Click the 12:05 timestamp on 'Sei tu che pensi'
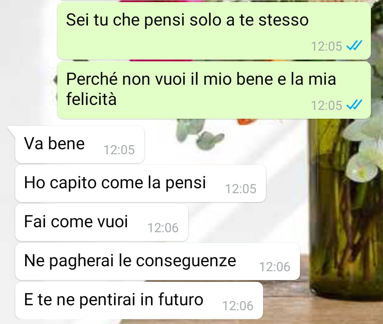 (x=327, y=46)
